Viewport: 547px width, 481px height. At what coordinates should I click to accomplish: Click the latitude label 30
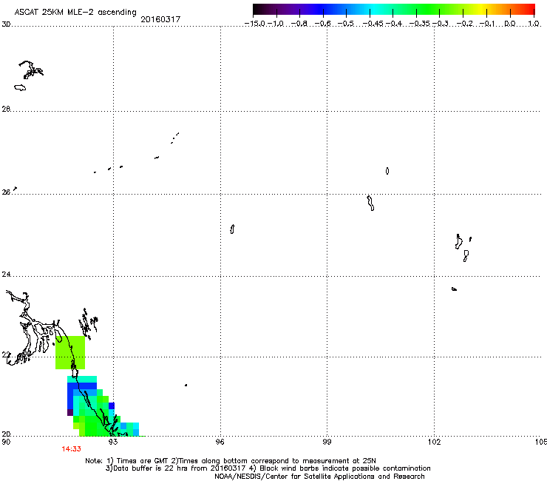click(x=6, y=24)
